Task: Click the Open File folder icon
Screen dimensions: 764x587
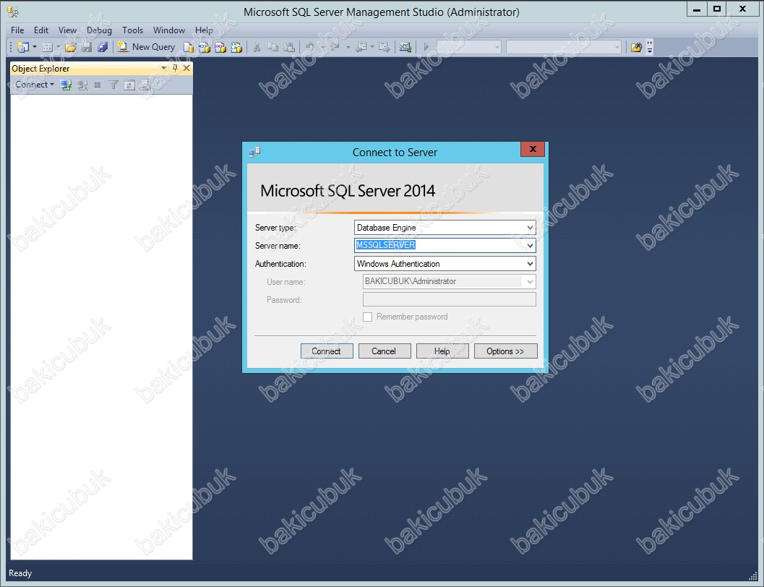Action: point(71,47)
